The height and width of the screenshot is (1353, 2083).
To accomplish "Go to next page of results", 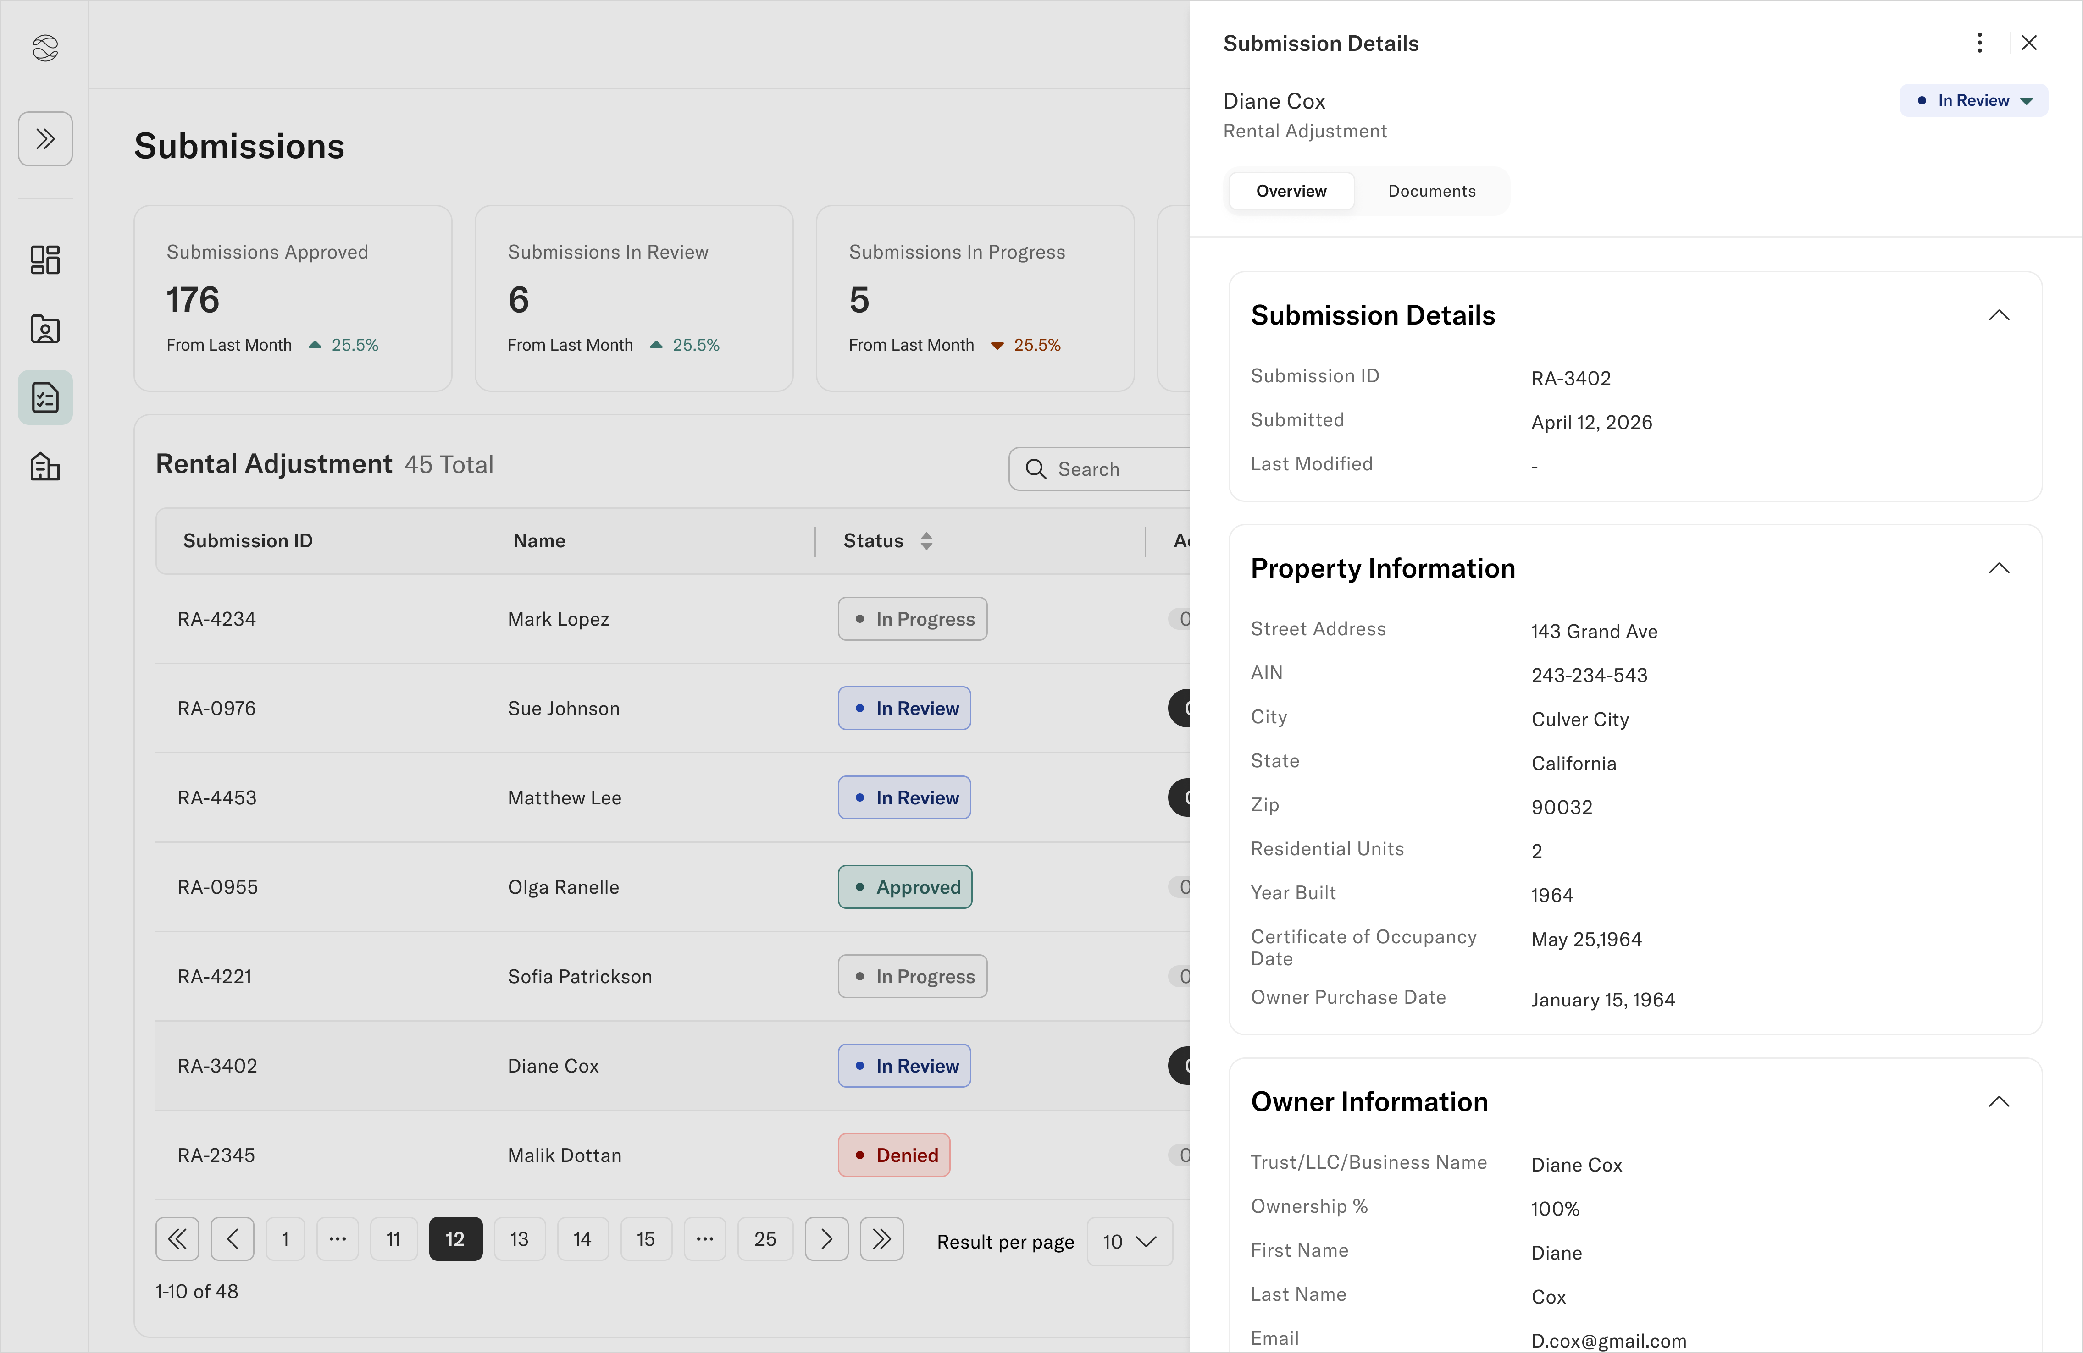I will (826, 1238).
